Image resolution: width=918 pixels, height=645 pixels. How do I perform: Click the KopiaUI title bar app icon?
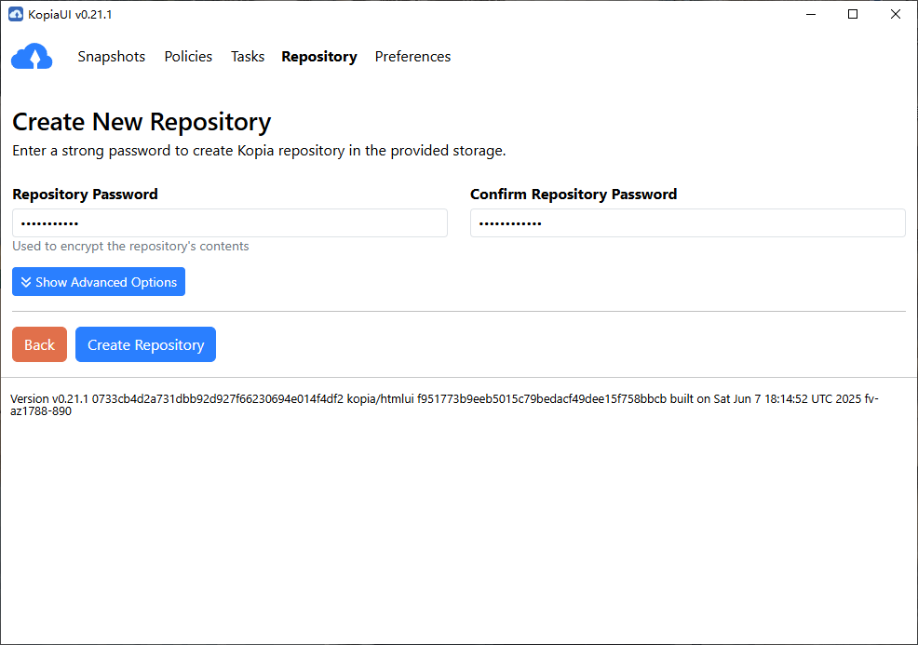15,14
